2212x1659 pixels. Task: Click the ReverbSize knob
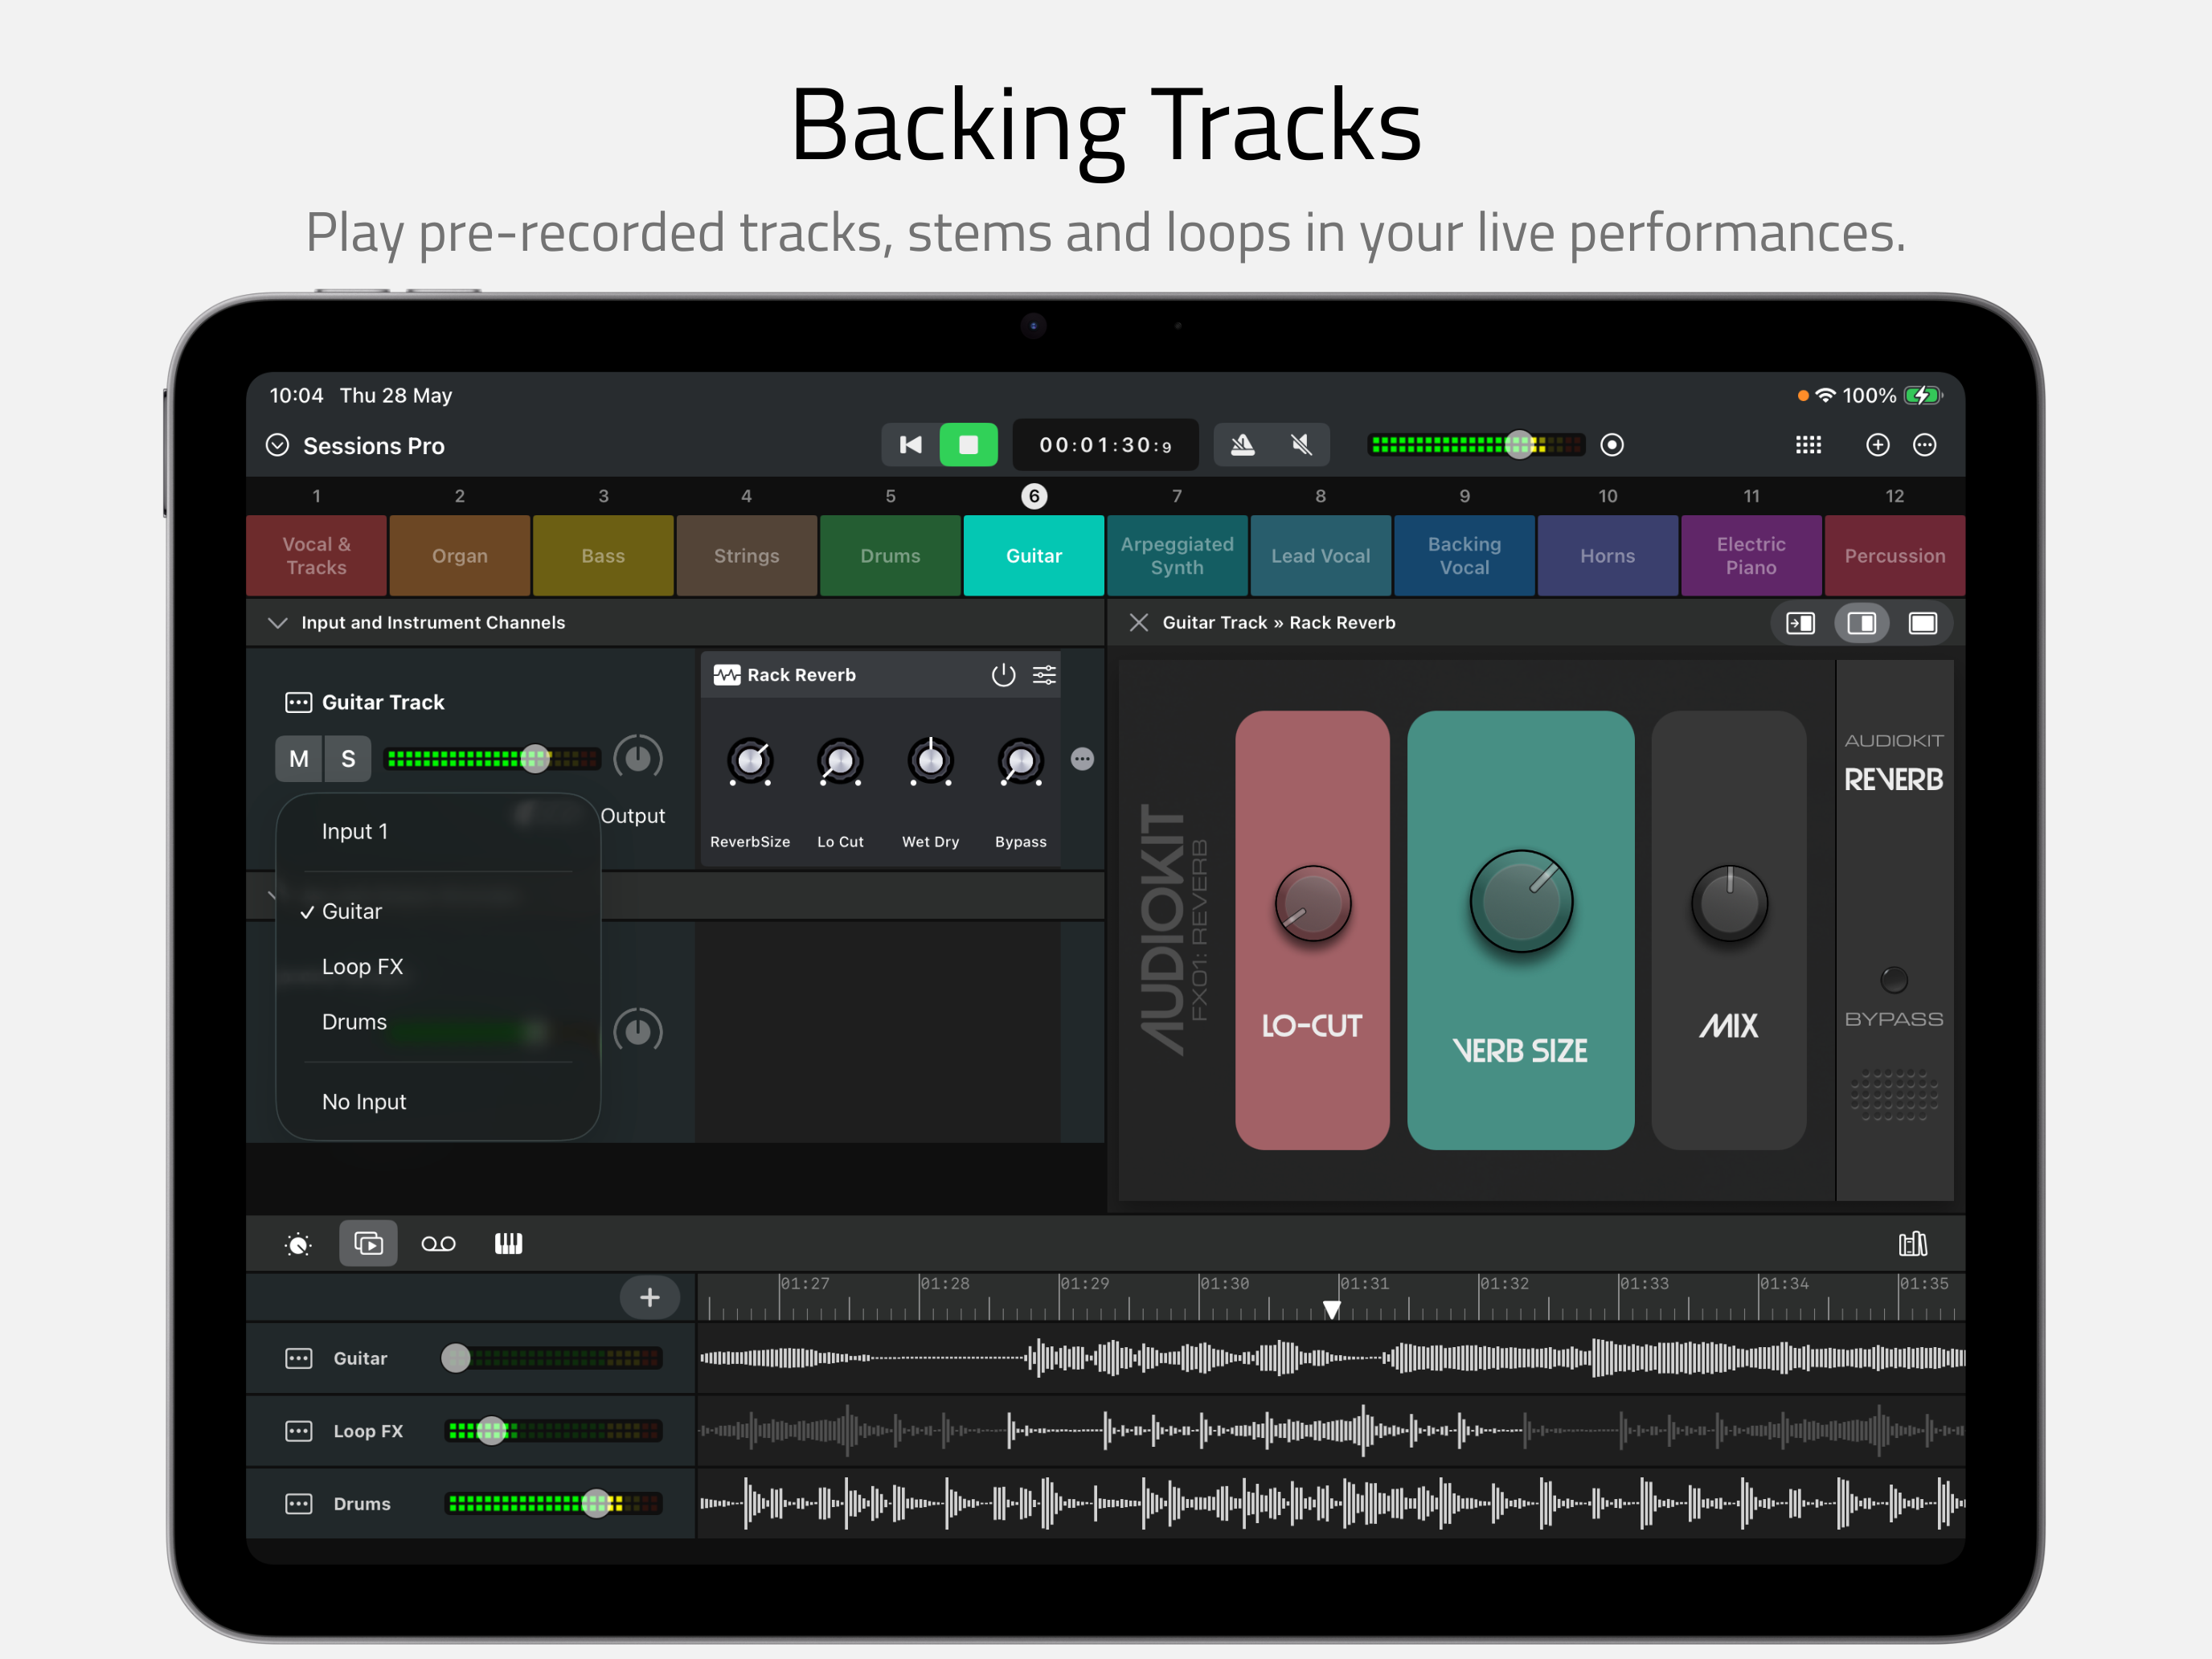click(x=750, y=762)
